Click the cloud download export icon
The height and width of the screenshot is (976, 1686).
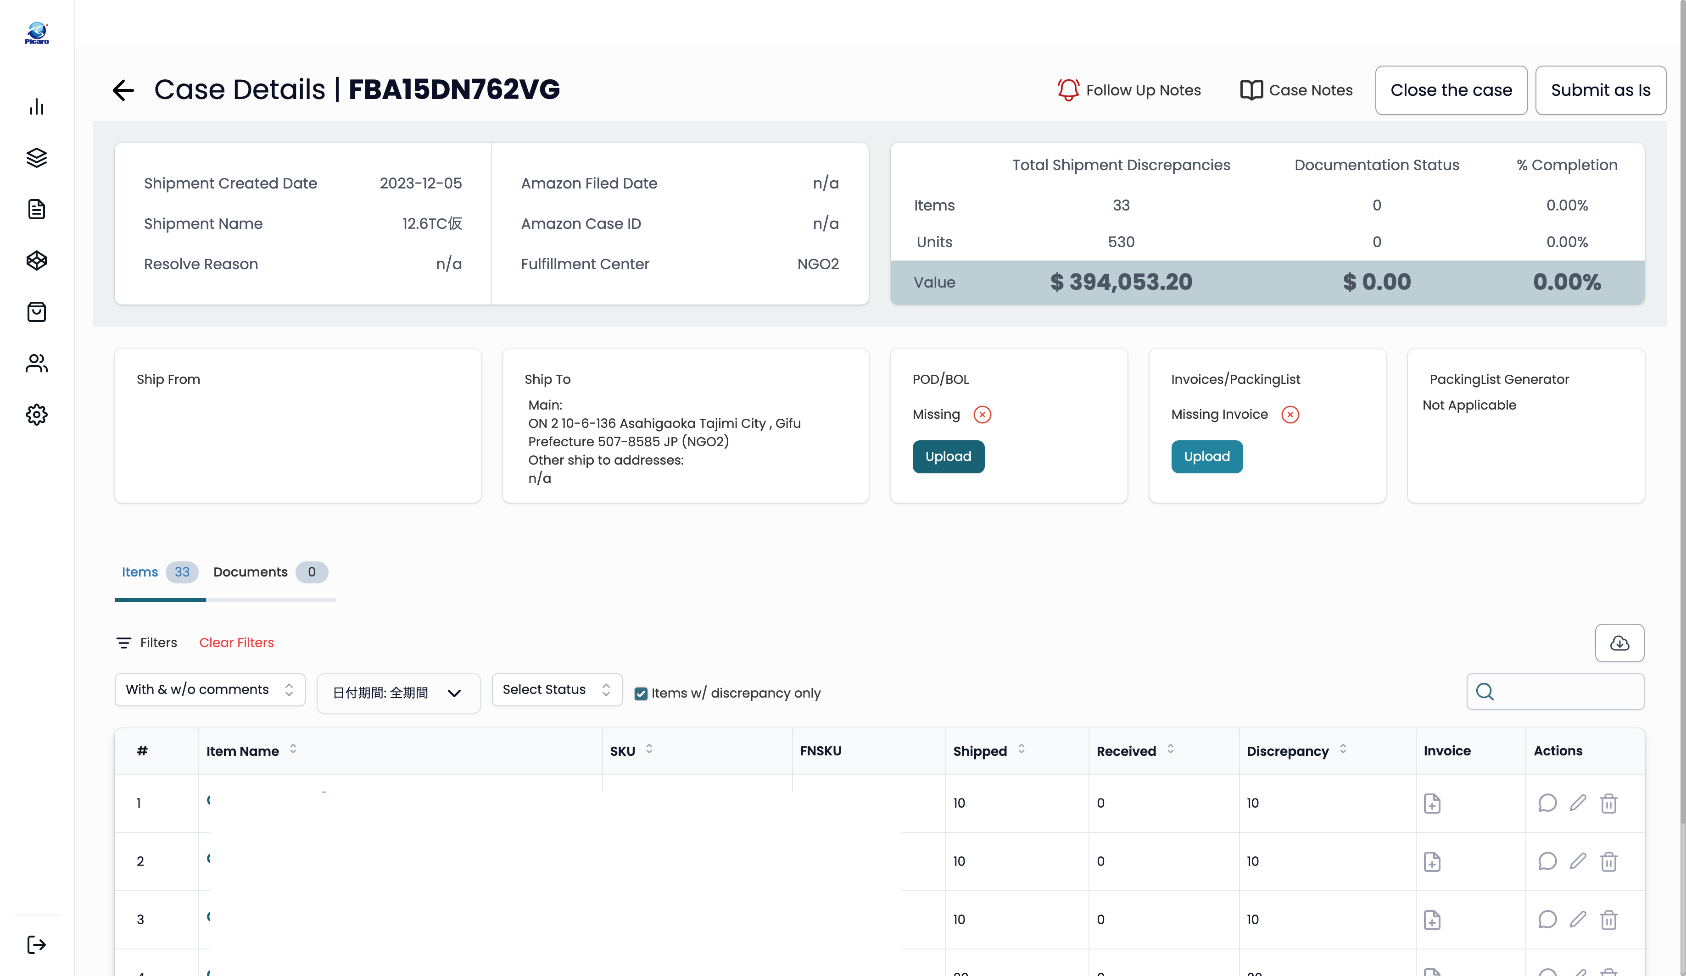coord(1619,643)
